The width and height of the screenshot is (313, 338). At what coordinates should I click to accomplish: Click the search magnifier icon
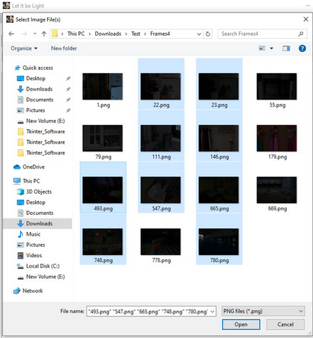(301, 34)
